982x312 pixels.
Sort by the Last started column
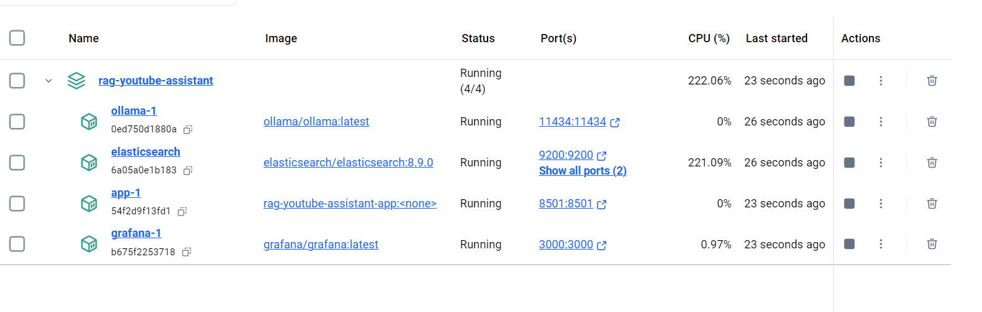click(x=777, y=38)
